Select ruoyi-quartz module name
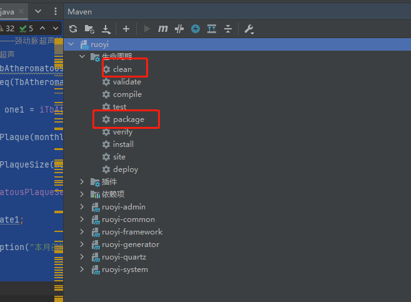Image resolution: width=411 pixels, height=302 pixels. (124, 257)
